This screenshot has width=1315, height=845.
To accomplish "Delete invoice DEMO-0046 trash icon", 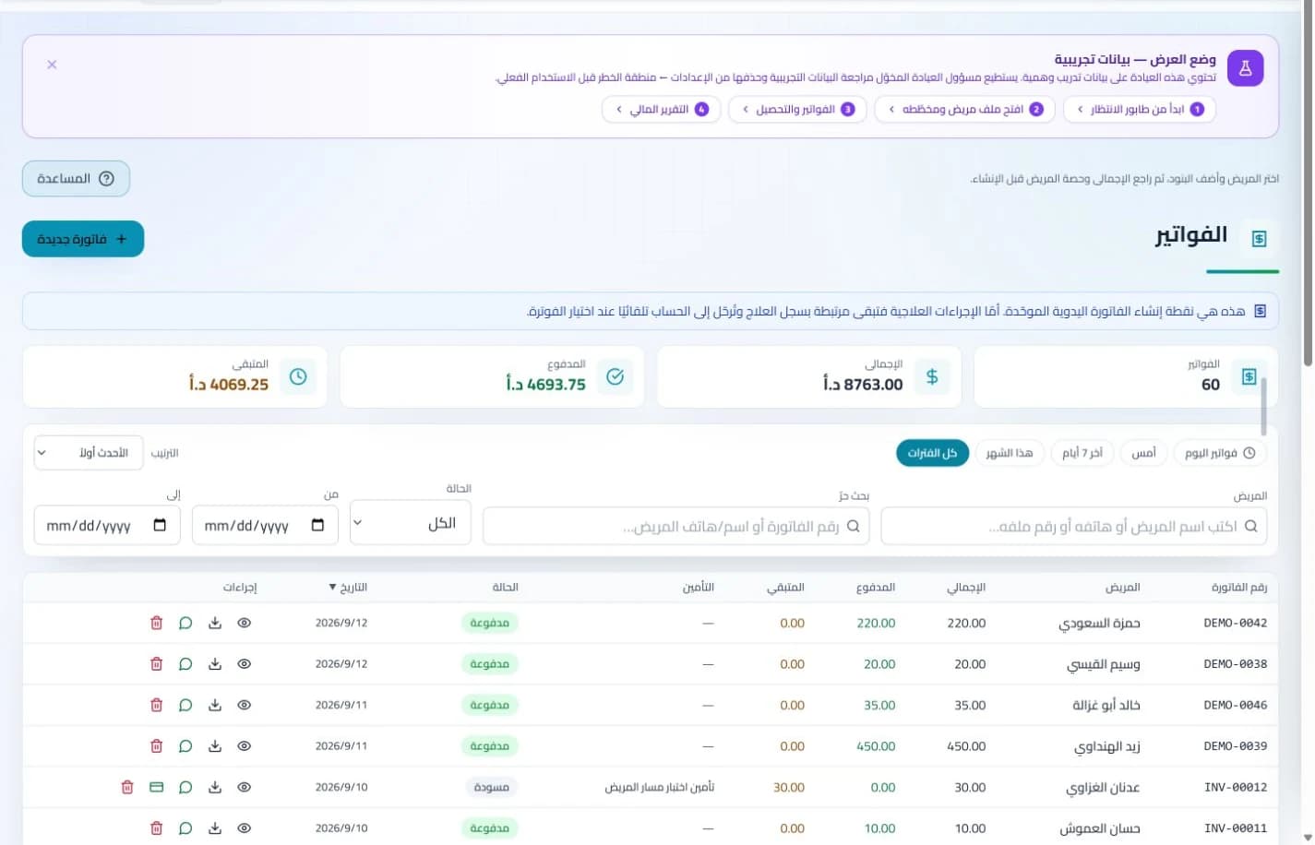I will tap(156, 705).
